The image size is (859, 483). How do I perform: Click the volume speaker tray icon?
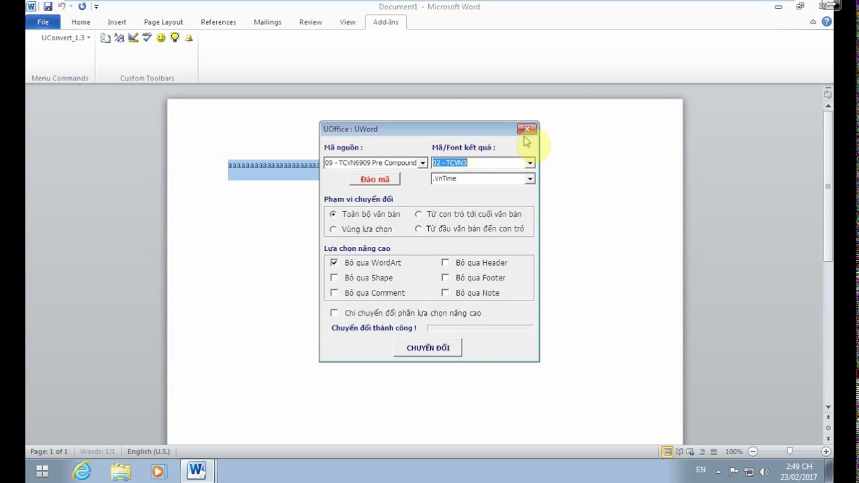pos(764,471)
